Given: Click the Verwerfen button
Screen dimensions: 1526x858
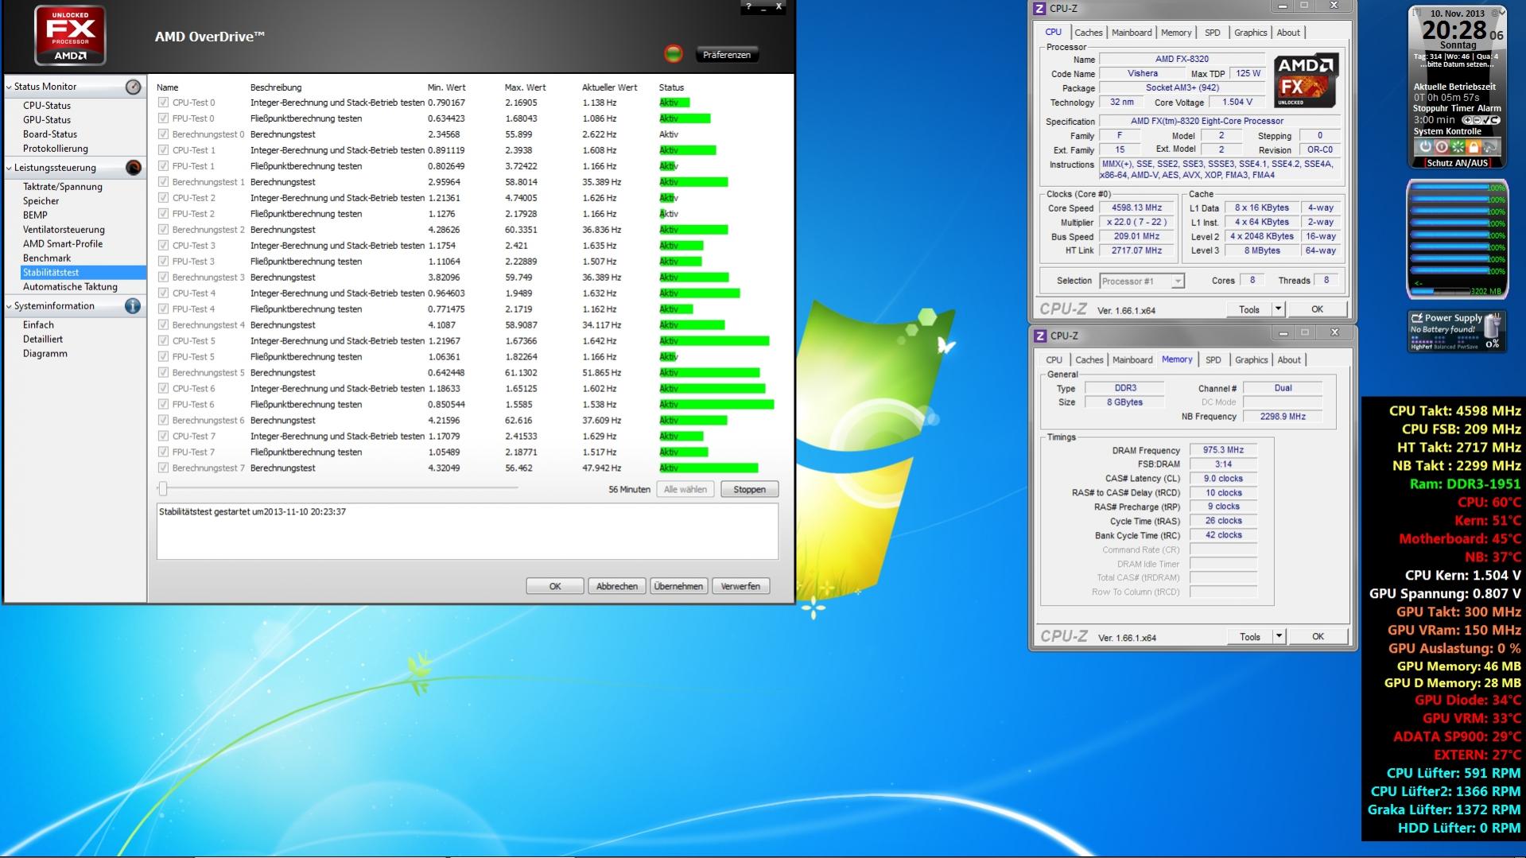Looking at the screenshot, I should point(740,587).
